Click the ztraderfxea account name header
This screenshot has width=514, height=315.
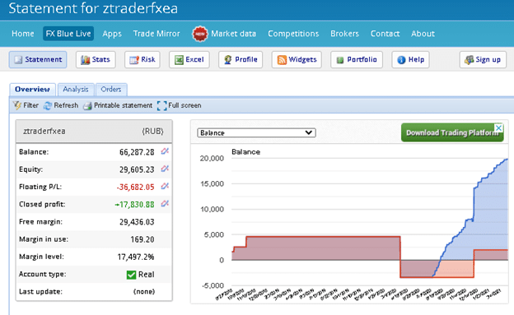[44, 131]
